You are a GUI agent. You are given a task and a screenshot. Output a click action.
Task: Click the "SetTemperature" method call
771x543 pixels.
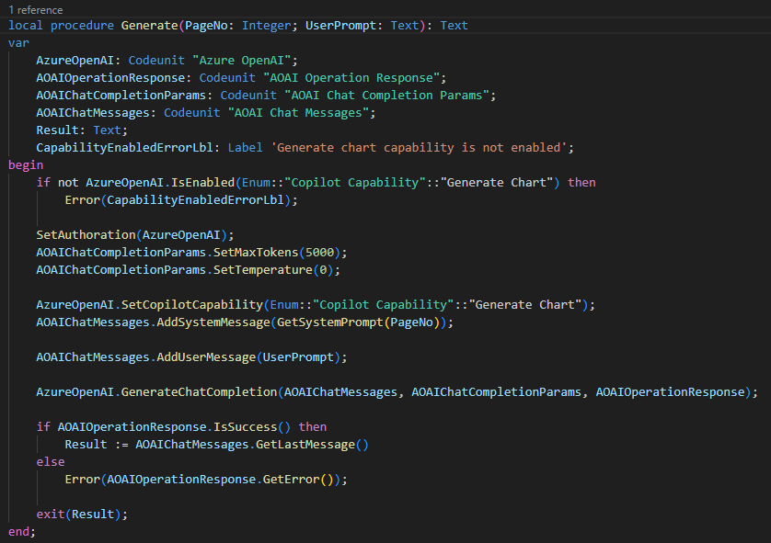tap(262, 270)
